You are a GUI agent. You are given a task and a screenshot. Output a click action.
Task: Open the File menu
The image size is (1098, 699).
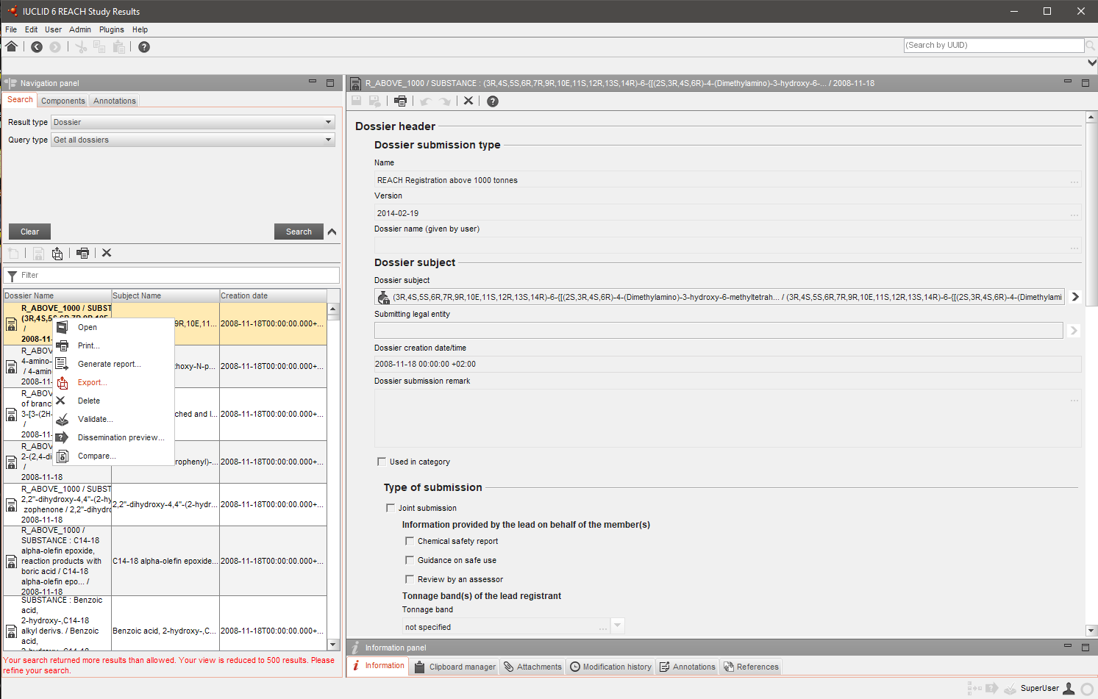(x=11, y=29)
